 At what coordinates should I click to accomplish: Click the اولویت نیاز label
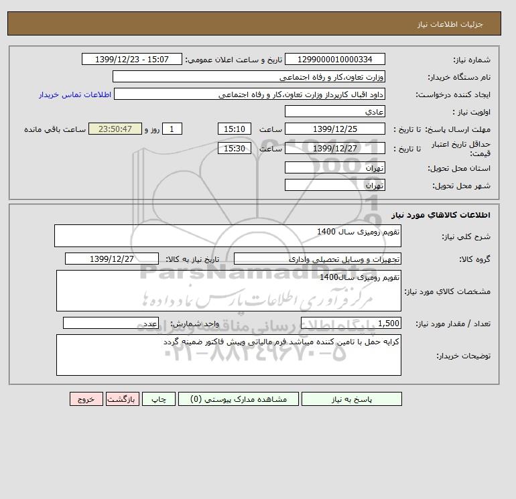coord(472,112)
